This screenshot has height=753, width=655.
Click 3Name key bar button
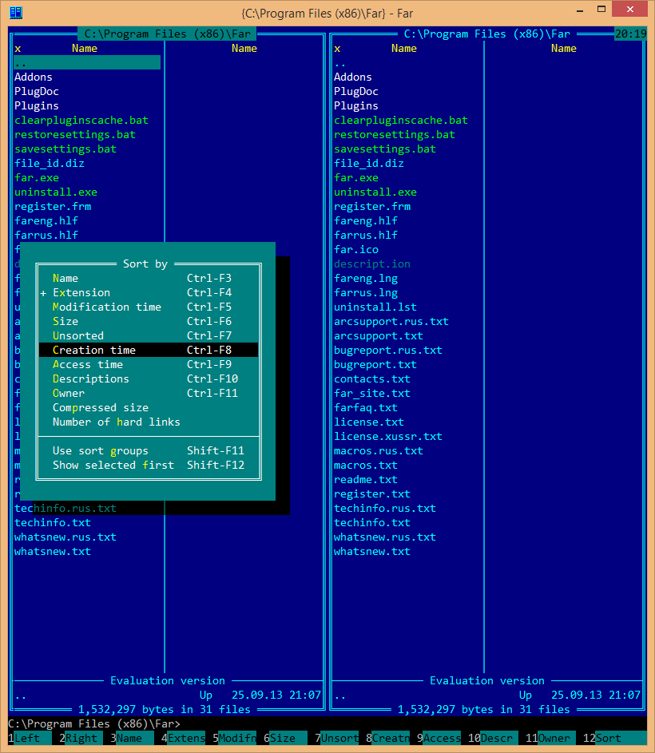[132, 738]
